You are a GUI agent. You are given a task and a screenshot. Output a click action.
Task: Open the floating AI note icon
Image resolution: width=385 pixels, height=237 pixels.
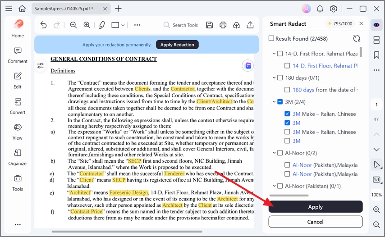tap(248, 66)
